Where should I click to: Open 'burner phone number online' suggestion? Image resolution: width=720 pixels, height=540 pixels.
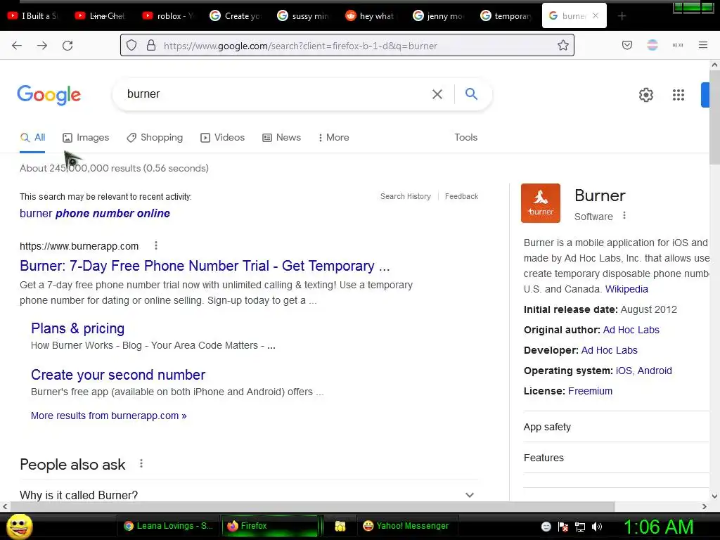(x=95, y=213)
